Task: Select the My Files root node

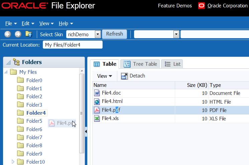Action: (28, 72)
